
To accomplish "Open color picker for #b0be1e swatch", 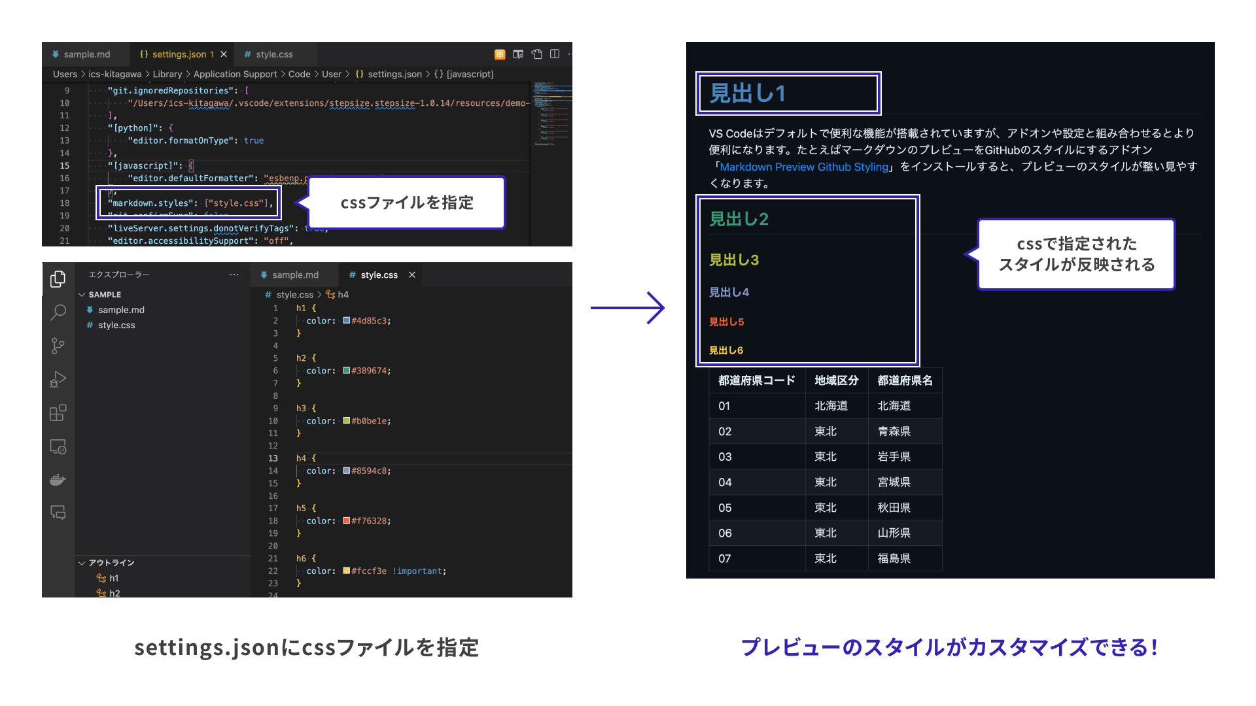I will point(346,420).
